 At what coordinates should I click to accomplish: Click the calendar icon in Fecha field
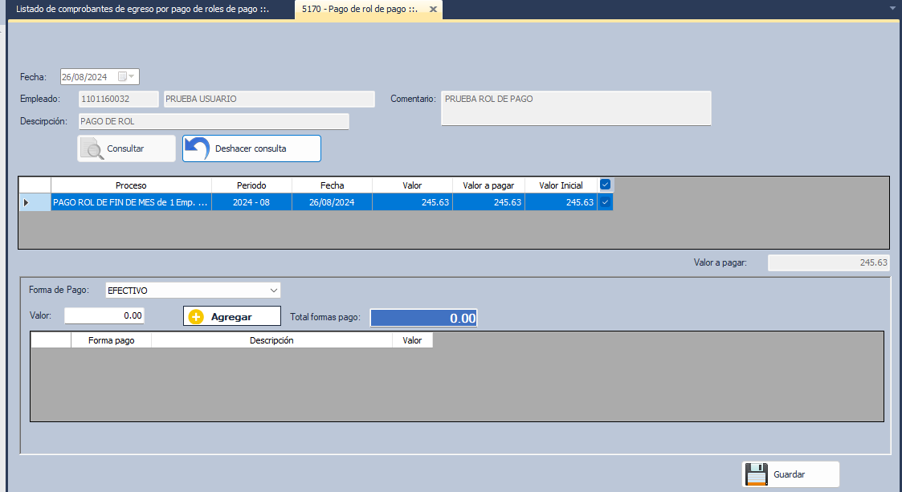[123, 77]
